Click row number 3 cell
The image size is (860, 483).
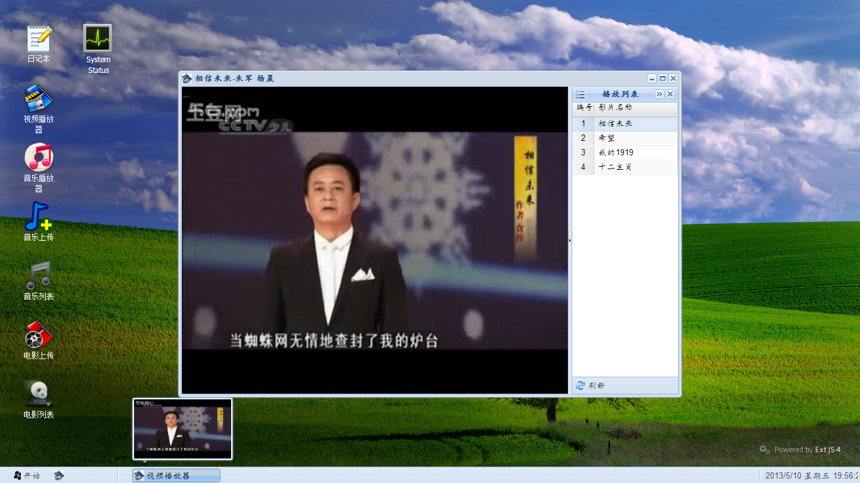[584, 153]
